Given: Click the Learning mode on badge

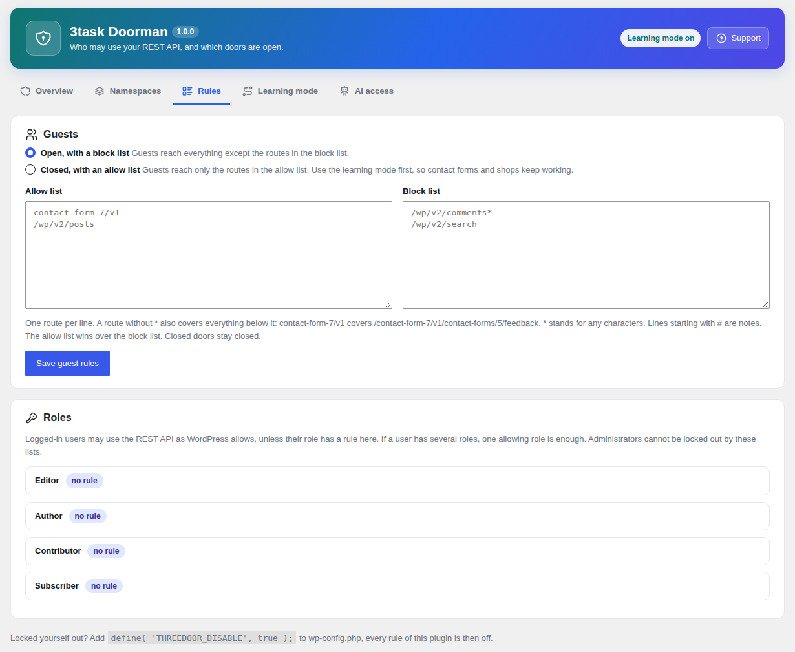Looking at the screenshot, I should 661,38.
